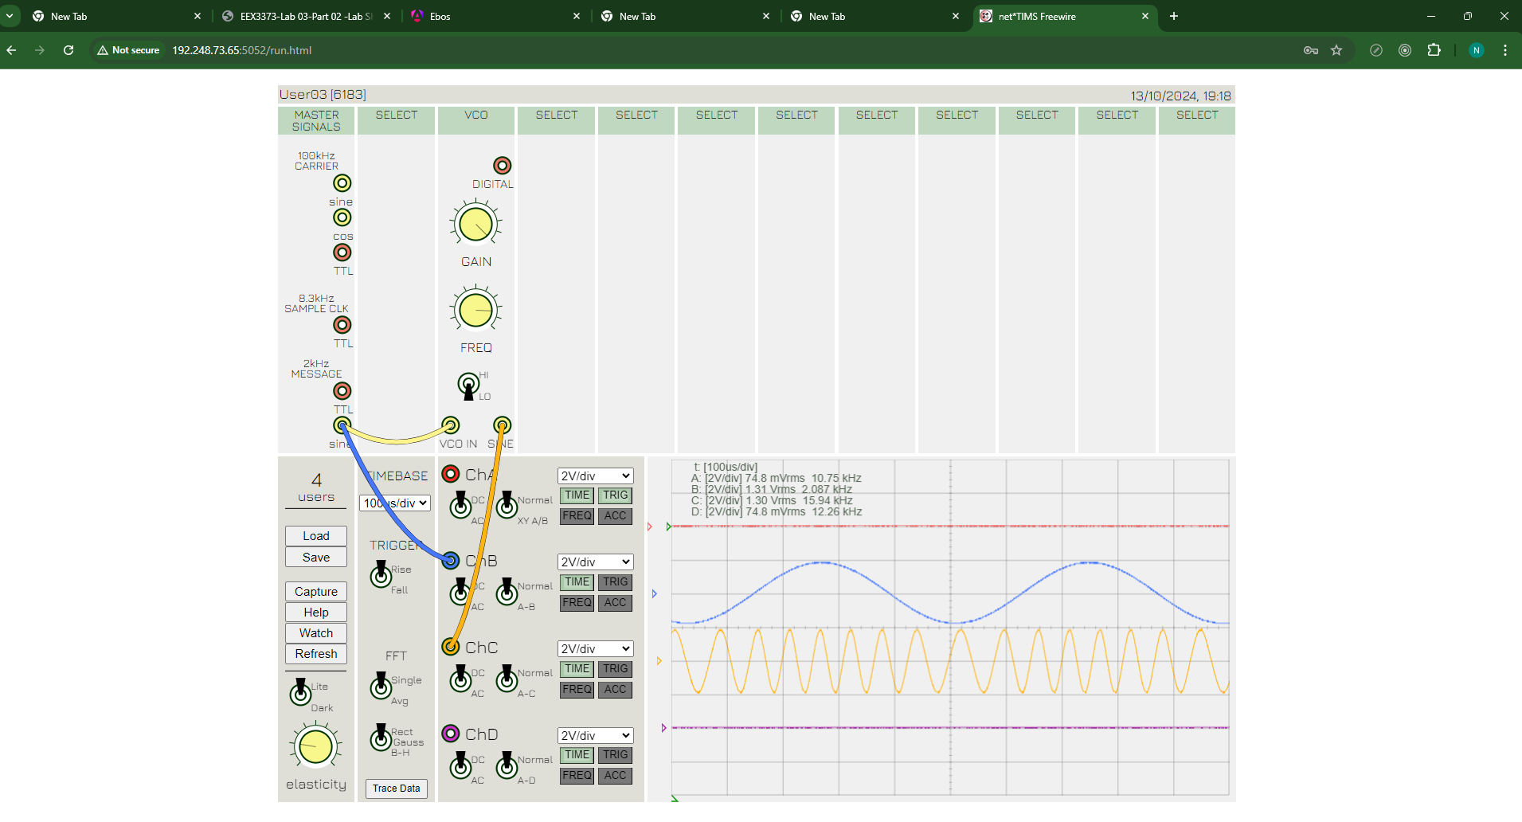Switch to the EEX3373-Lab 03 browser tab

point(307,16)
